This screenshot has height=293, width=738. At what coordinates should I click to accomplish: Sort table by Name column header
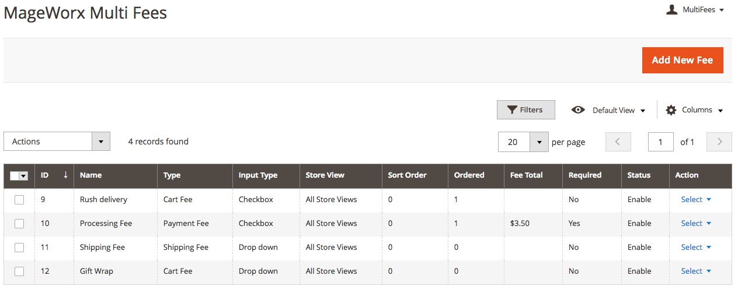pyautogui.click(x=116, y=175)
